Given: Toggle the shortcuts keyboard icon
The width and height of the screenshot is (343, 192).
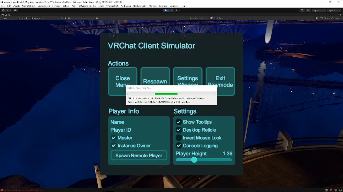Looking at the screenshot, I should coord(321,18).
